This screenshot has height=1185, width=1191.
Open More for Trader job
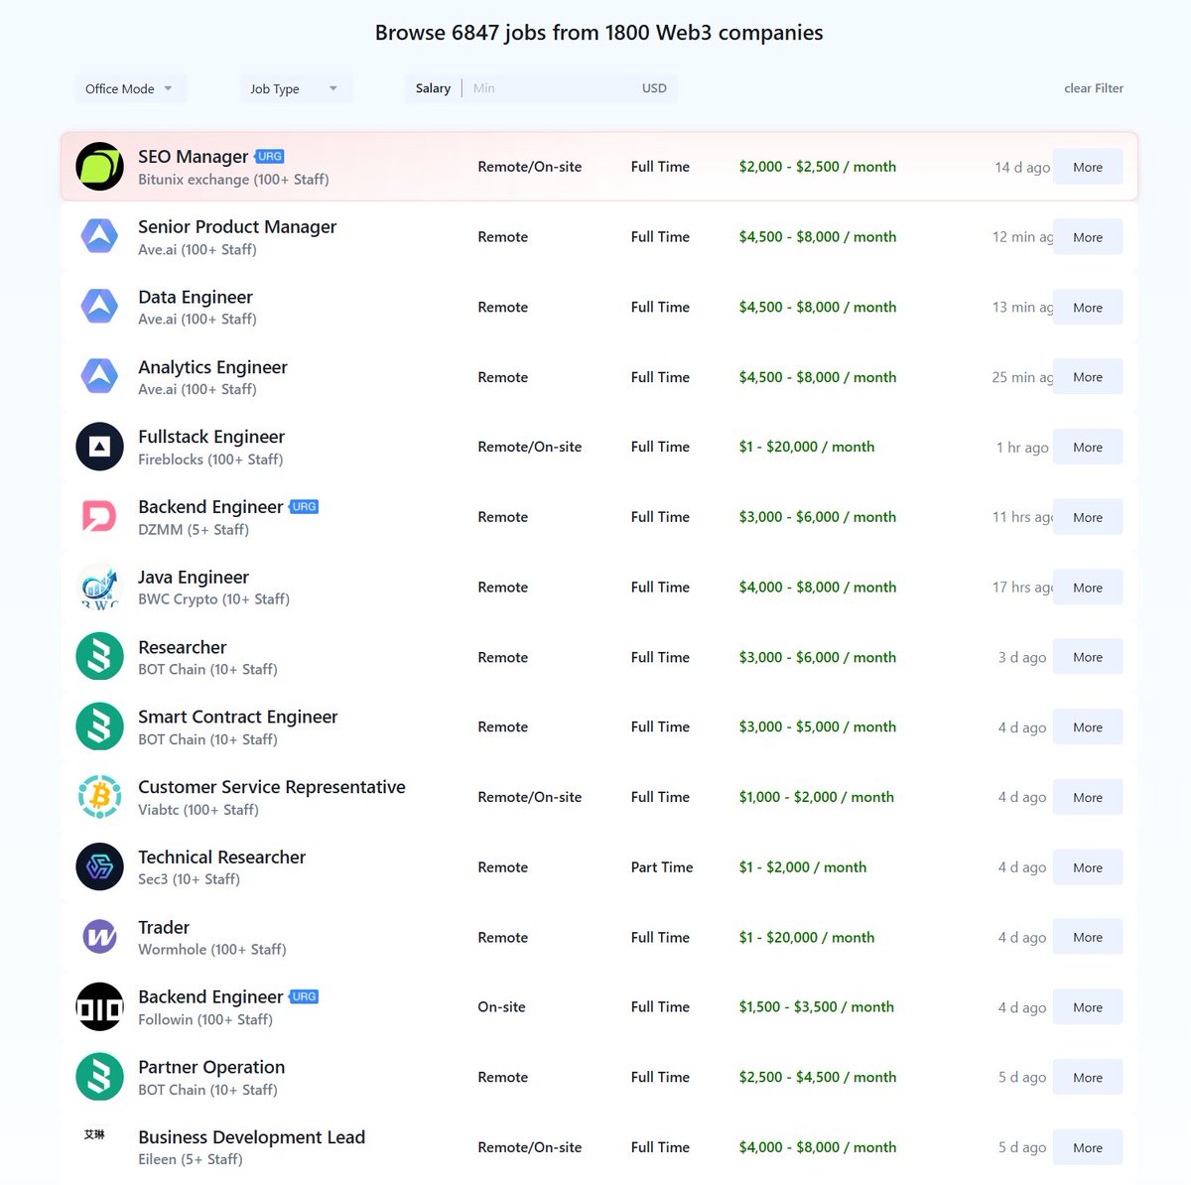[1088, 937]
